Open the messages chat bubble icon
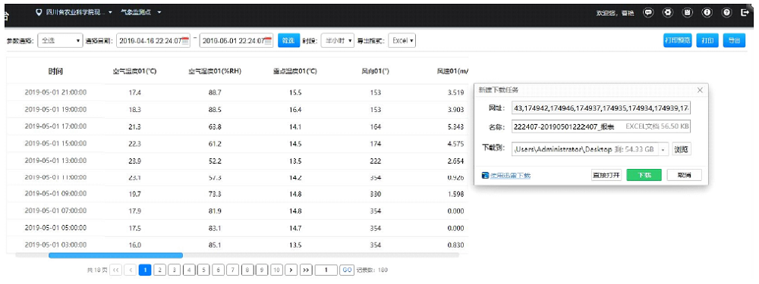759x284 pixels. (648, 13)
